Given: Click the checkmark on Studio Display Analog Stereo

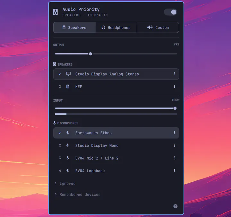Looking at the screenshot, I should [60, 74].
